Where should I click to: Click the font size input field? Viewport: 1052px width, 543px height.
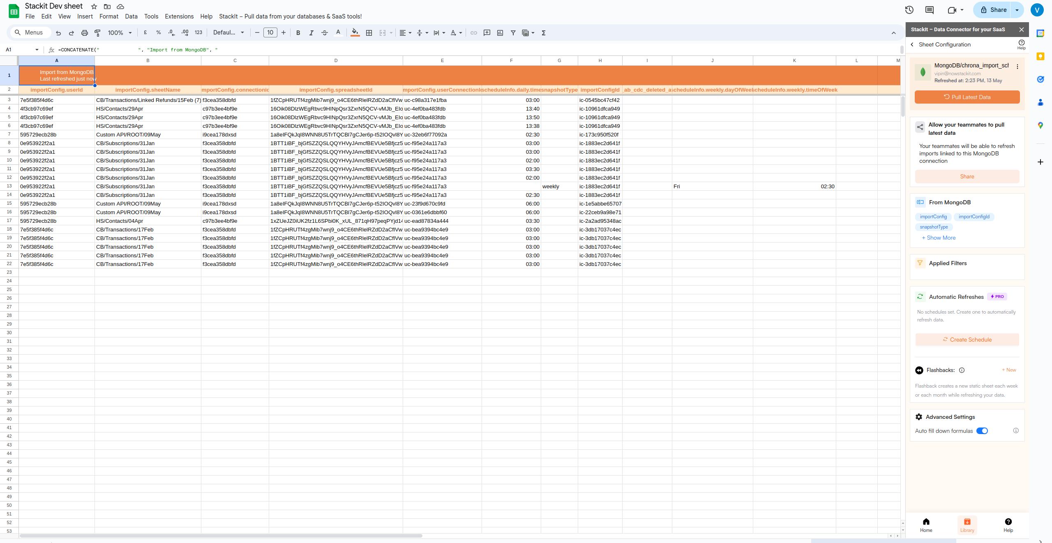click(270, 33)
